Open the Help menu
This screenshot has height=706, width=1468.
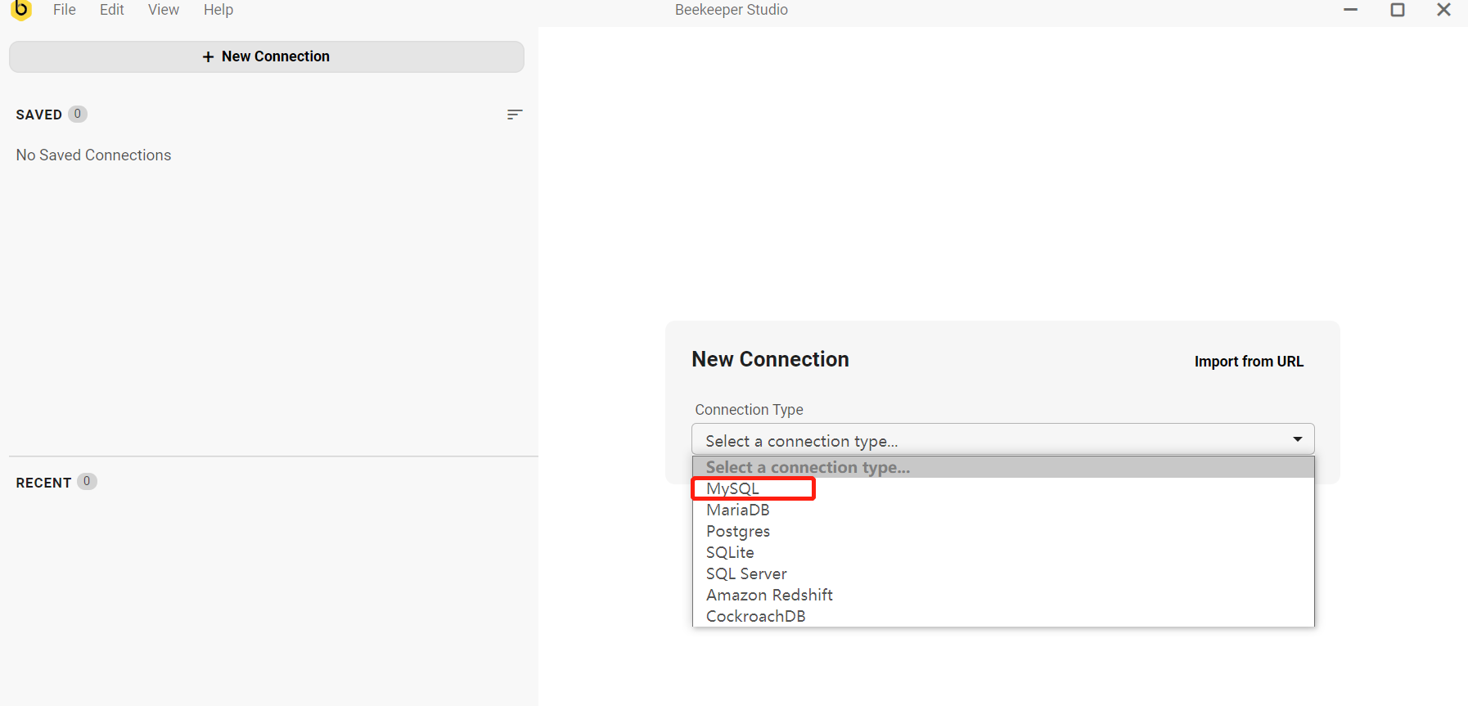(218, 10)
